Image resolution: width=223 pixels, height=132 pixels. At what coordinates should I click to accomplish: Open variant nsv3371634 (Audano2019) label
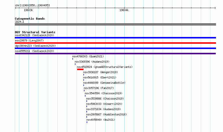coord(103,109)
